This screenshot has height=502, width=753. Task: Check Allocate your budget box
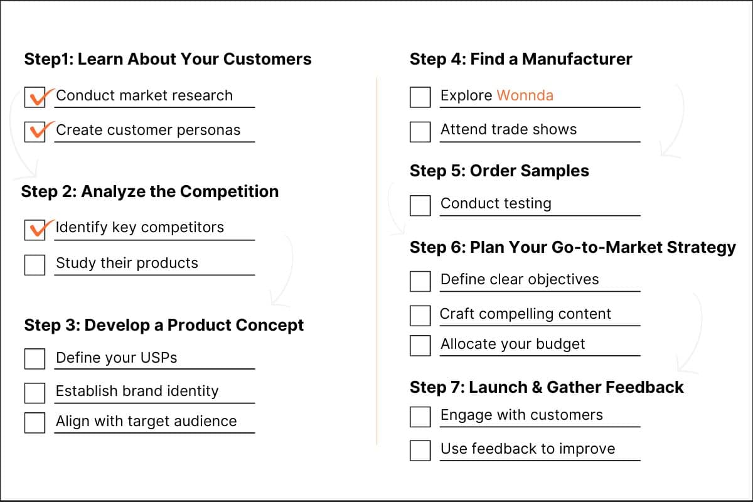pos(420,346)
